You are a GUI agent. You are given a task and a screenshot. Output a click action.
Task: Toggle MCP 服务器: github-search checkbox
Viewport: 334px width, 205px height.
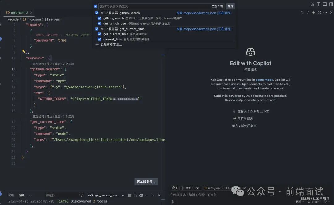[97, 13]
